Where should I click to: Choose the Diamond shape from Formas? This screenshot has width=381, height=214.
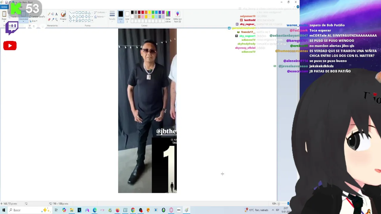click(x=74, y=16)
